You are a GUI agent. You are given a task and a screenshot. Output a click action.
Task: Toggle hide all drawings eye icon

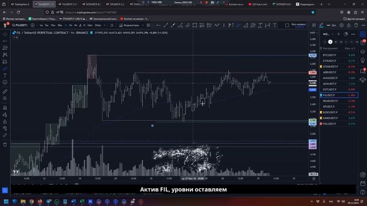(5, 128)
